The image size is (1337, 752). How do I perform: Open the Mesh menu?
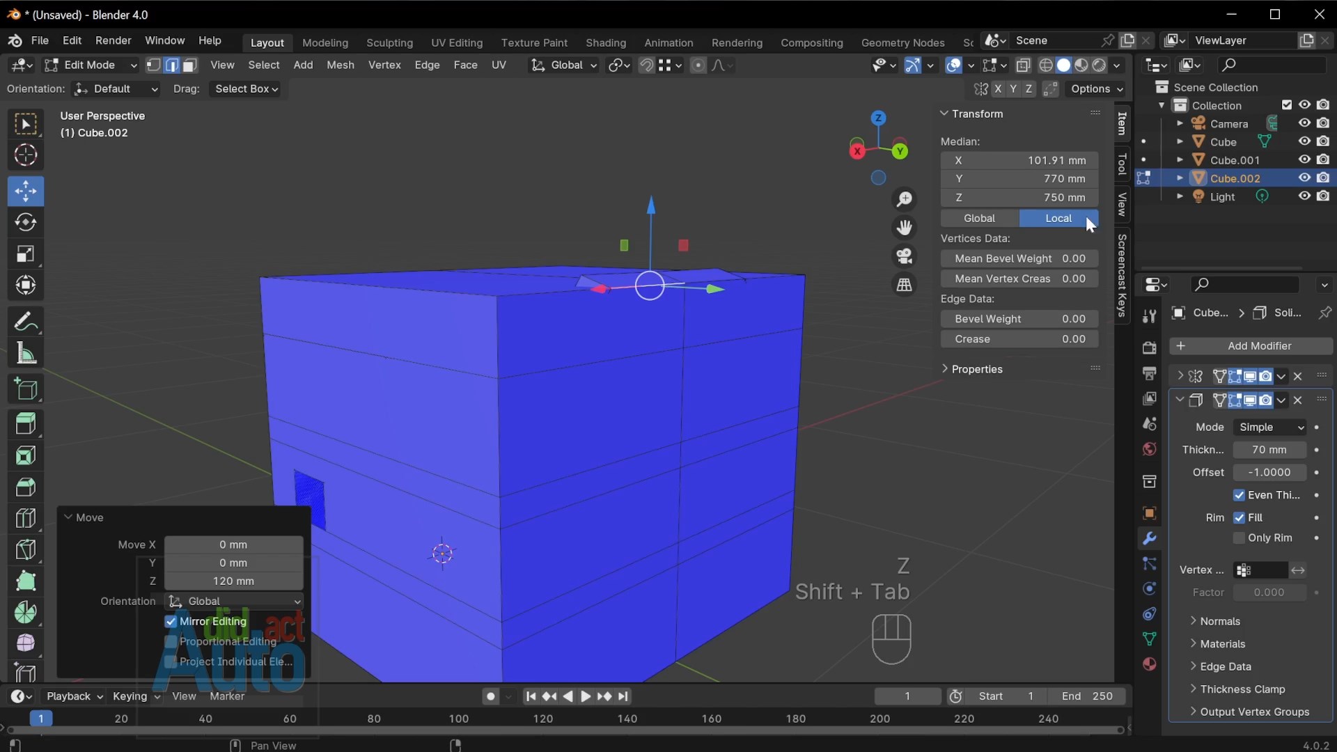[340, 65]
